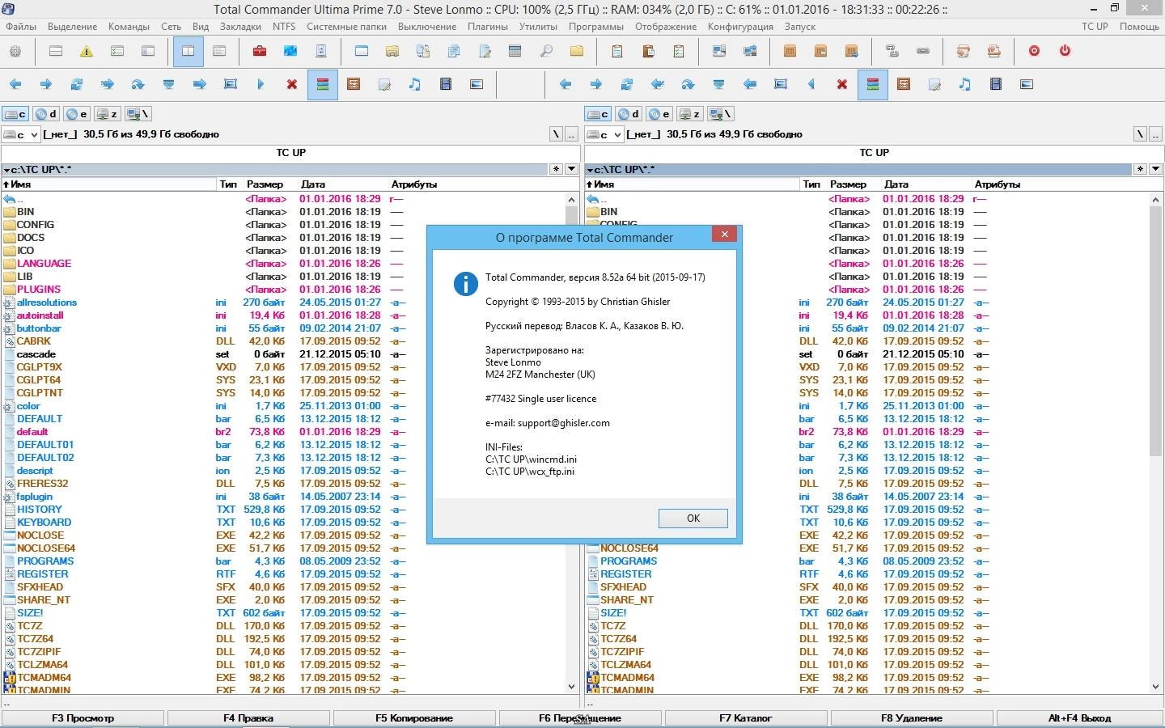Toggle colored lines button in right panel toolbar

click(x=873, y=84)
